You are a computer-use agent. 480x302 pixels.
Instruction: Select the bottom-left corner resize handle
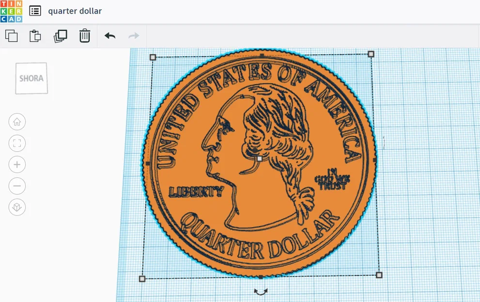tap(142, 279)
